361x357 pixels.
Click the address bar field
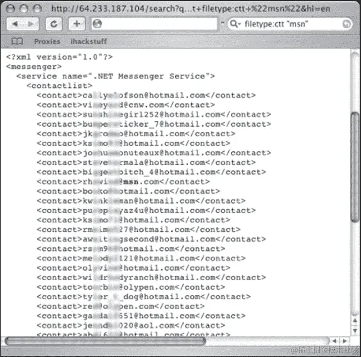tap(154, 24)
